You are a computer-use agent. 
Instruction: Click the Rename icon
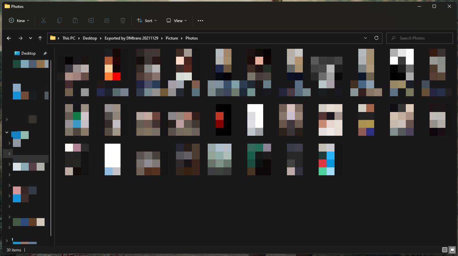point(91,20)
